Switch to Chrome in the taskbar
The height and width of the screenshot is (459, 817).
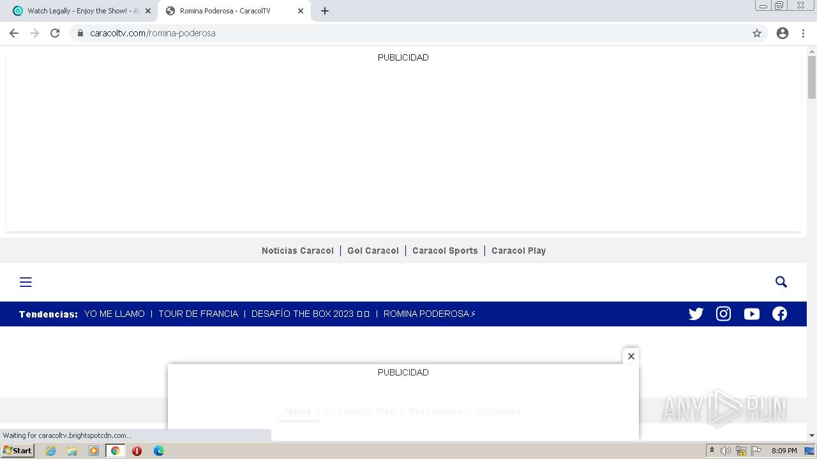tap(115, 451)
